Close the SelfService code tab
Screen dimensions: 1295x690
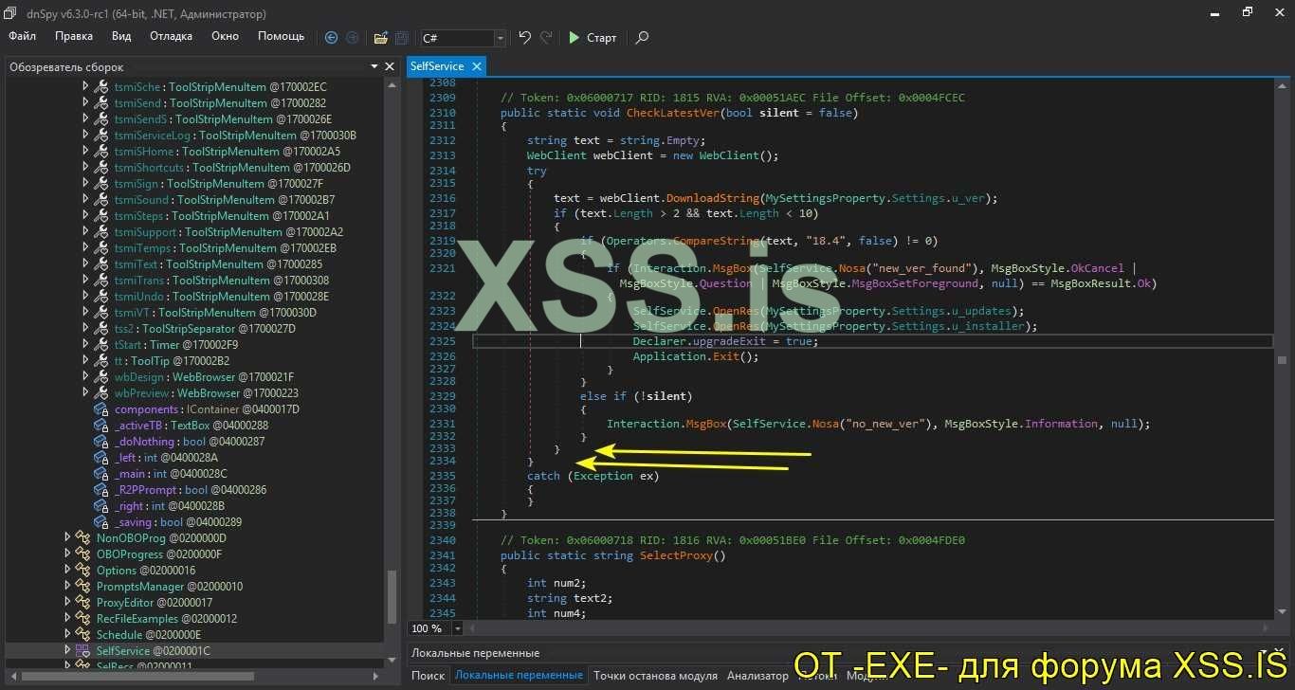[x=476, y=66]
